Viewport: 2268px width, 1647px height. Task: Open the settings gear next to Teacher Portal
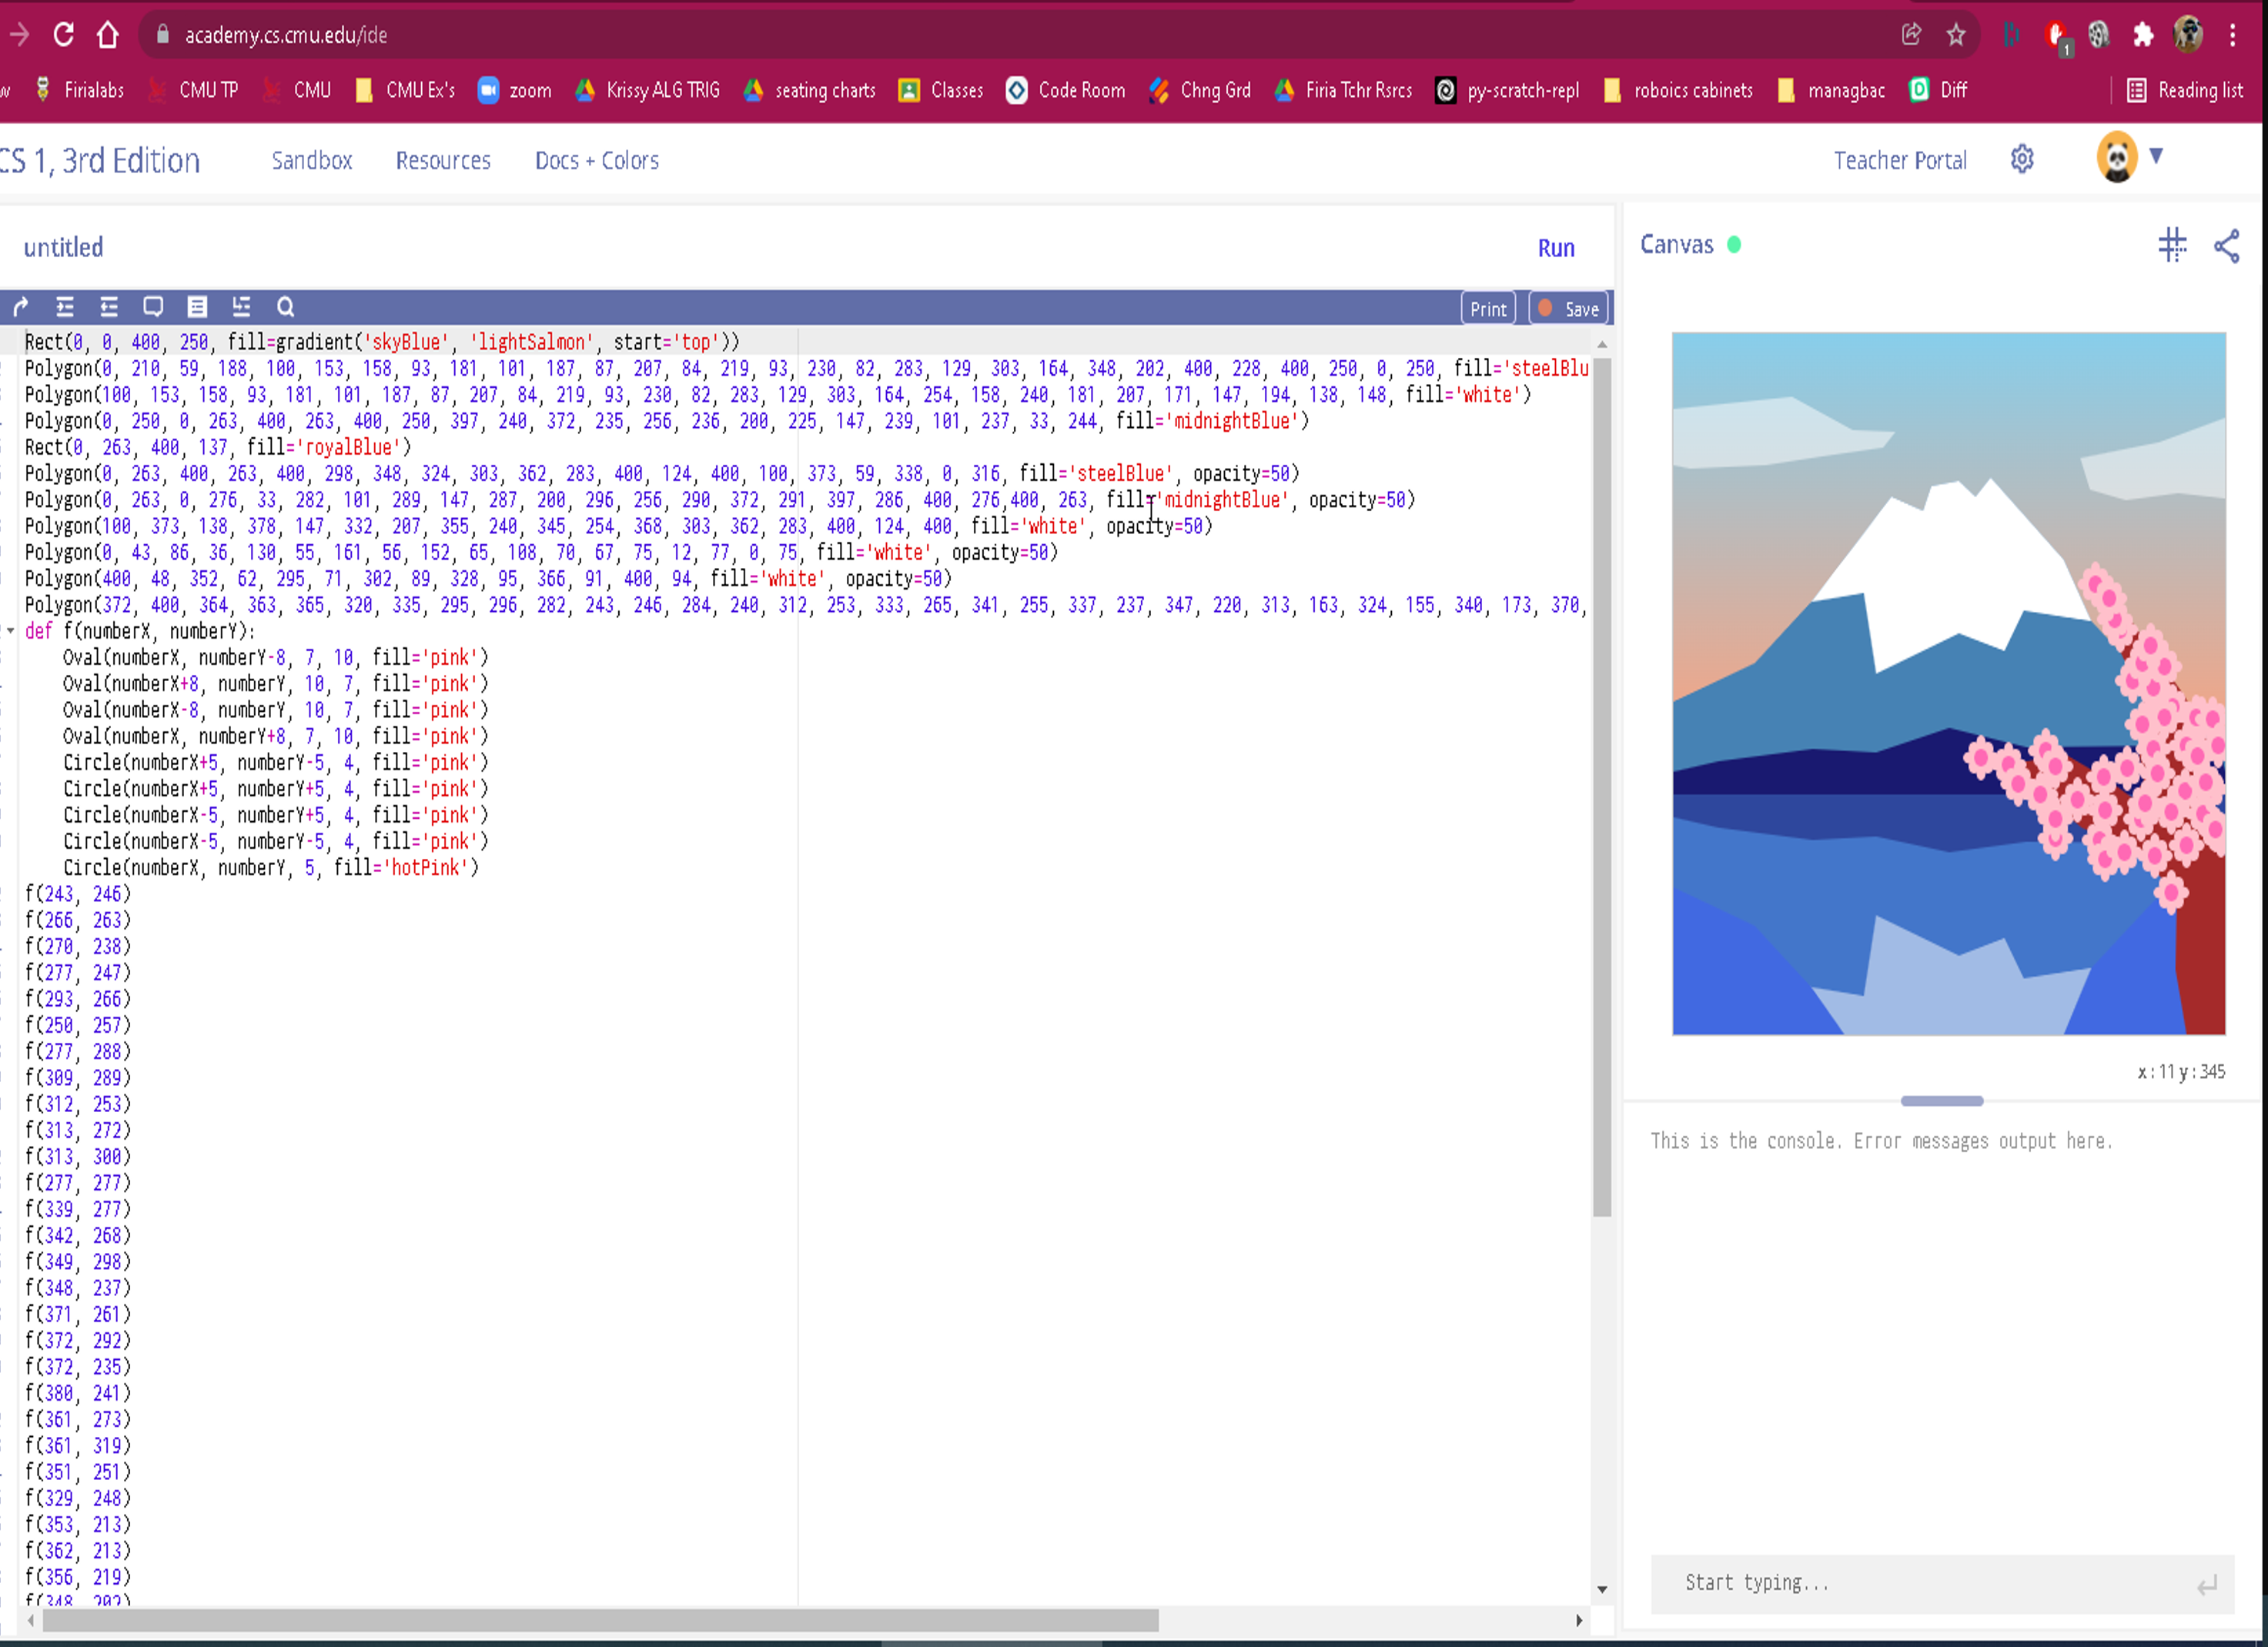[x=2022, y=159]
